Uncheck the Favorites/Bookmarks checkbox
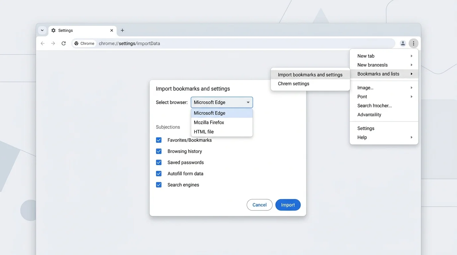457x255 pixels. pyautogui.click(x=159, y=140)
